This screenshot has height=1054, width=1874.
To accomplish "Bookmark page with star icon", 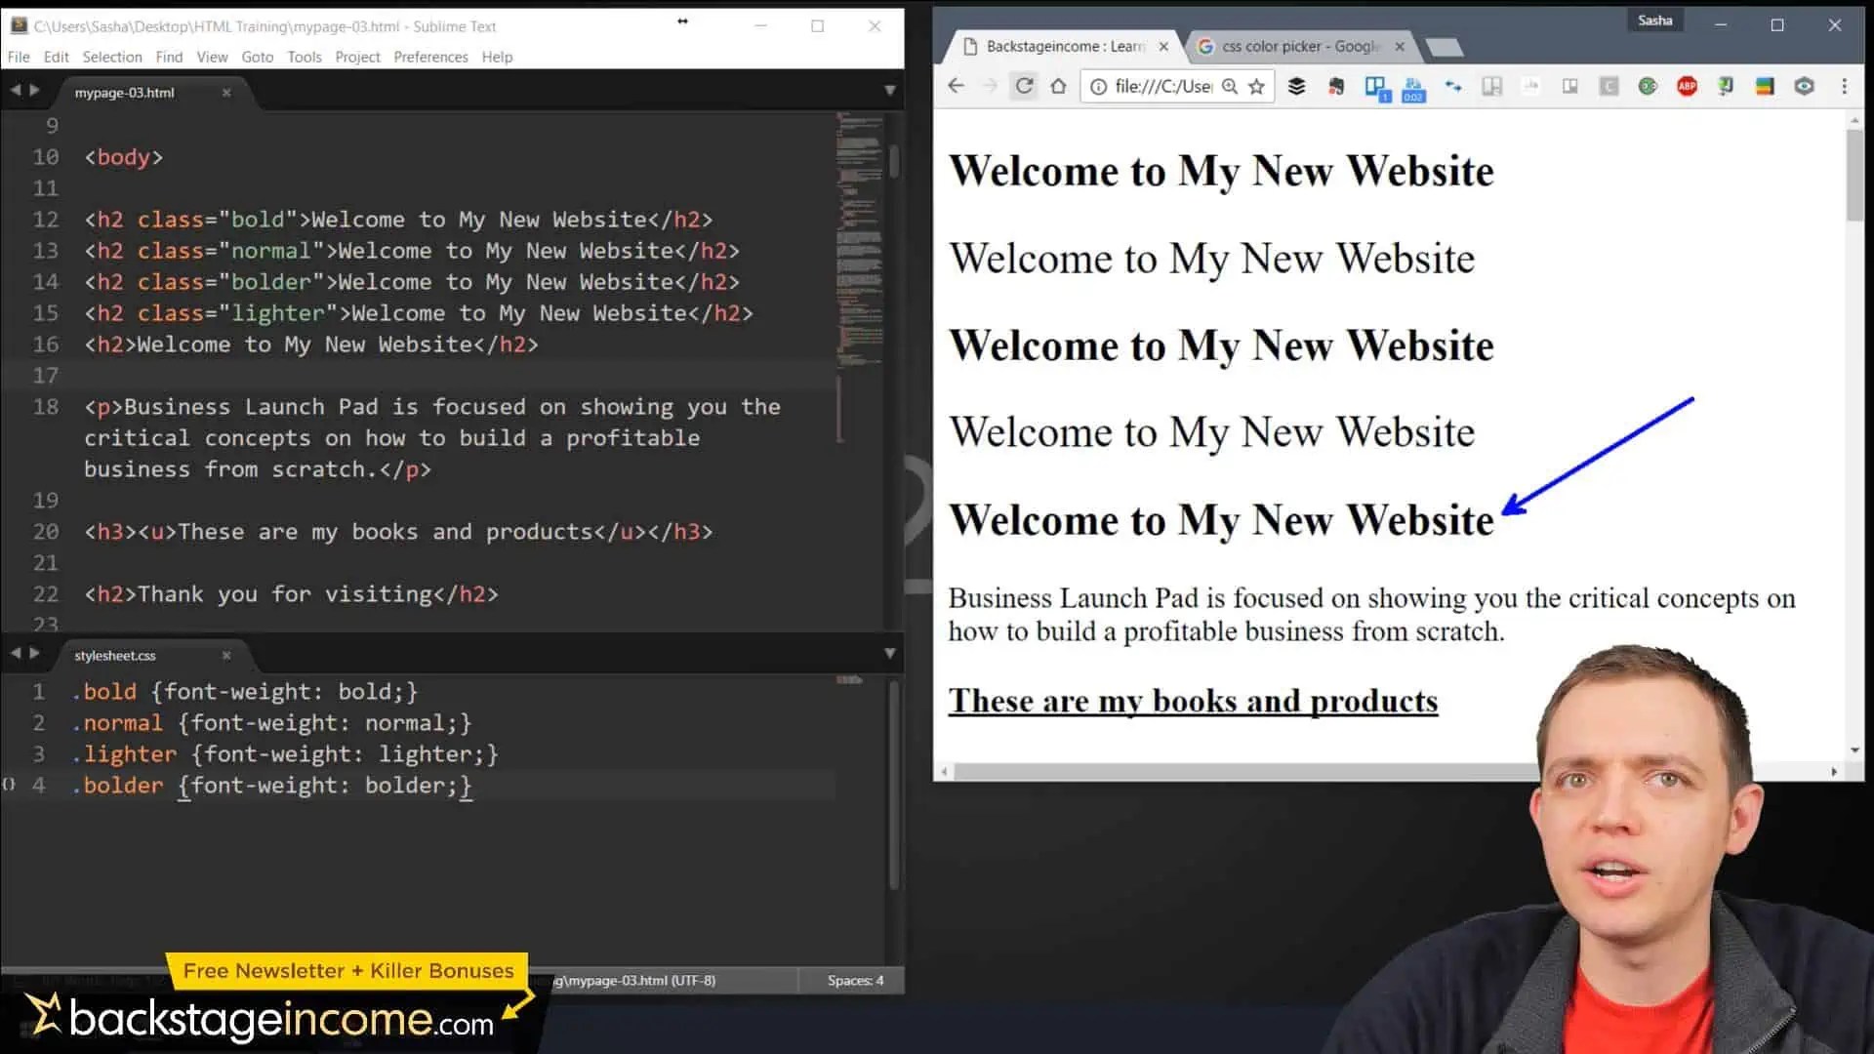I will pyautogui.click(x=1257, y=87).
